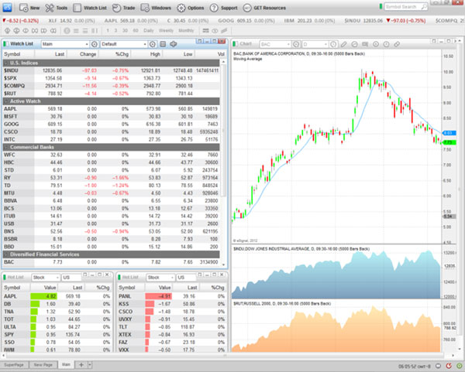The image size is (465, 372).
Task: Open the Tools menu
Action: [x=56, y=8]
